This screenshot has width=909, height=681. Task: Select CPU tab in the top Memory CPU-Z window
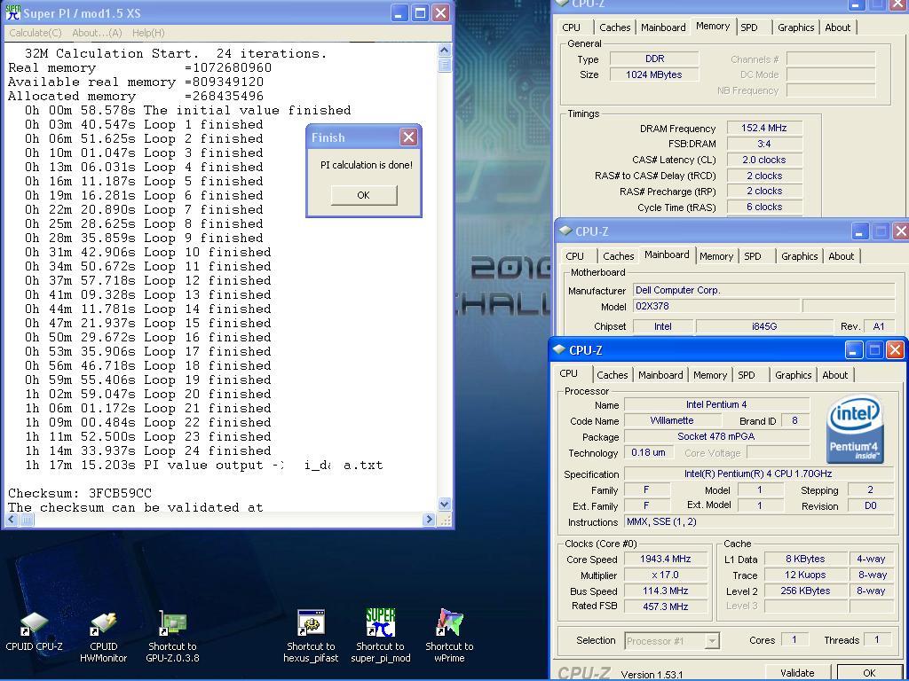tap(571, 27)
